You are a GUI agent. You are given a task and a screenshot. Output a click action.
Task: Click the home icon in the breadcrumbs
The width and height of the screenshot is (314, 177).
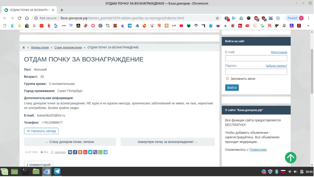point(24,48)
